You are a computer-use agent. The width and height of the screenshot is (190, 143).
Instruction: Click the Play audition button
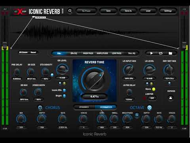[x=151, y=53]
